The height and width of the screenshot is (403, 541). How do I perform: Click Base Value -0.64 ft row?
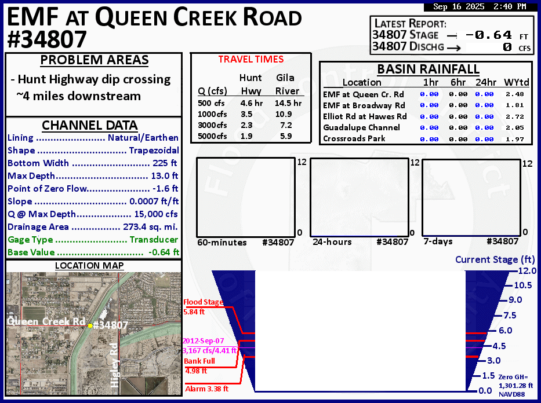click(93, 252)
